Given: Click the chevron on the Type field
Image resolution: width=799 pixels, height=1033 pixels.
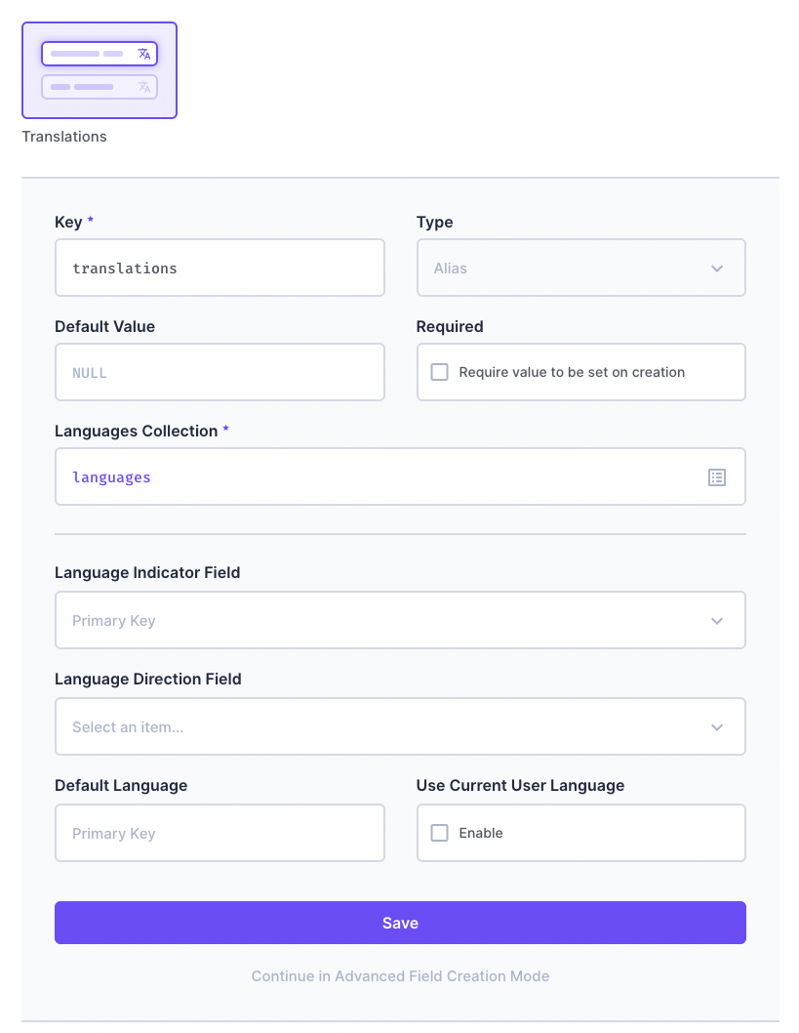Looking at the screenshot, I should (x=717, y=268).
